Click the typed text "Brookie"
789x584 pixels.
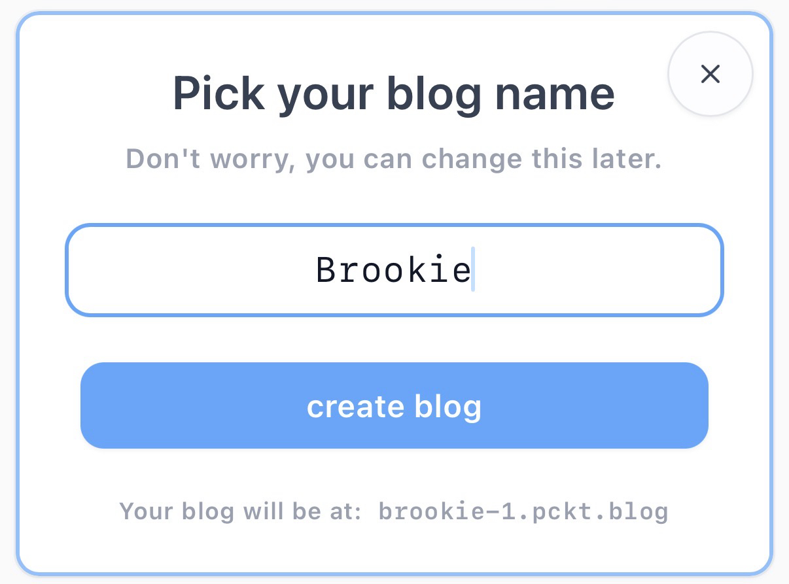coord(393,270)
